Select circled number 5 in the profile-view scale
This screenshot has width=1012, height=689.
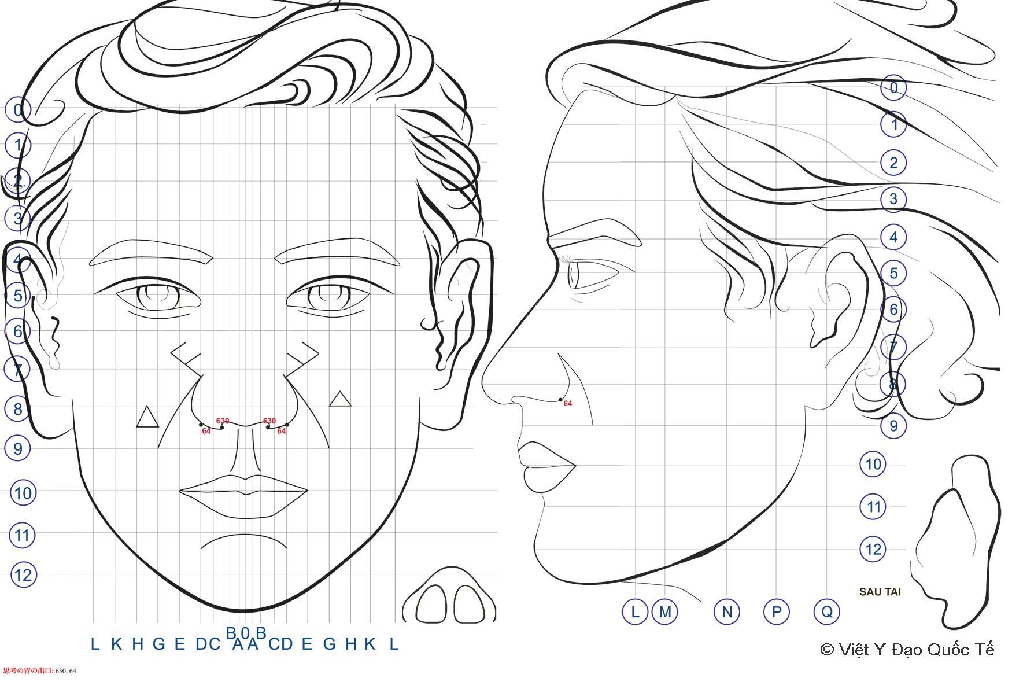pyautogui.click(x=893, y=273)
